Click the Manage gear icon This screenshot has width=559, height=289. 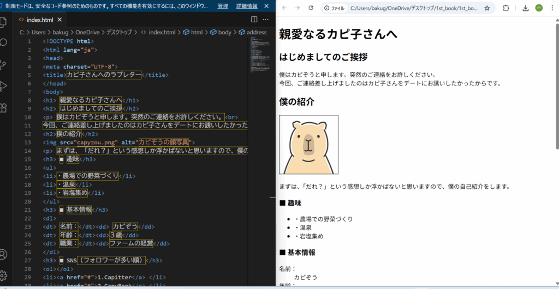(3, 275)
